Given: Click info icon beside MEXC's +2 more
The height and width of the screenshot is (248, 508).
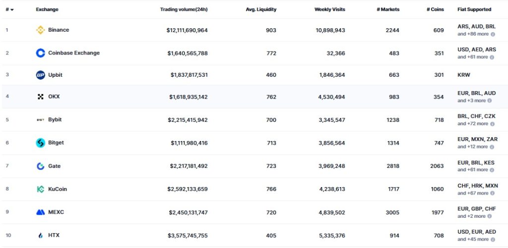Looking at the screenshot, I should 490,216.
